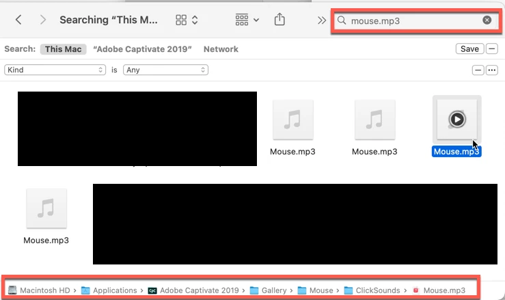The width and height of the screenshot is (505, 300).
Task: Click Applications folder in path bar
Action: [109, 290]
